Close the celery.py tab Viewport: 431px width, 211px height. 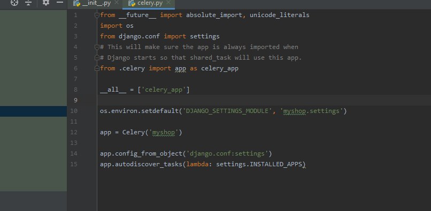click(x=168, y=3)
